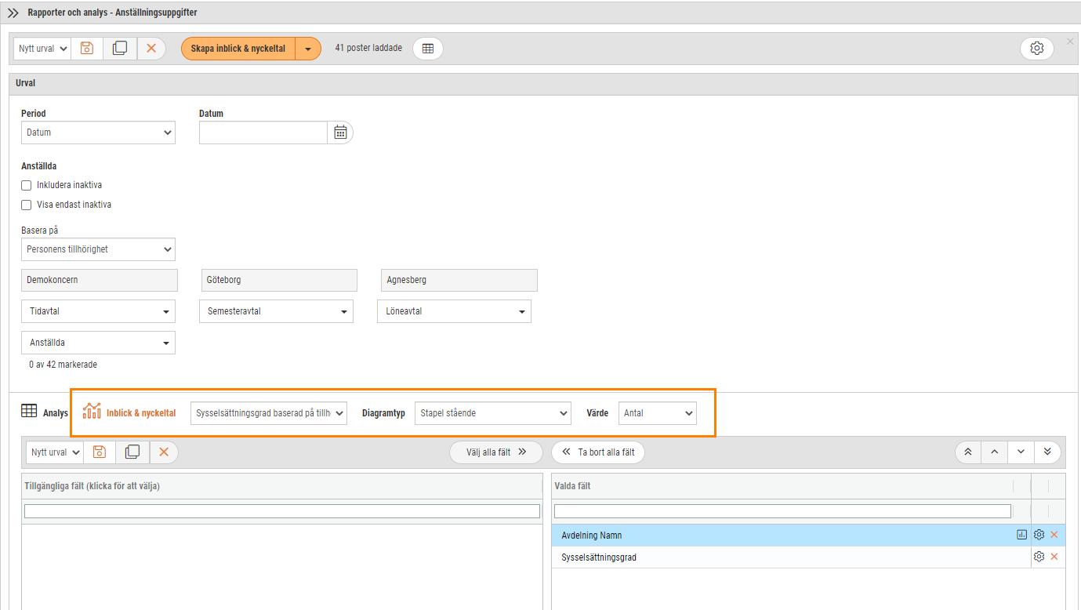Expand the Anställda dropdown
The height and width of the screenshot is (610, 1081).
click(x=98, y=343)
